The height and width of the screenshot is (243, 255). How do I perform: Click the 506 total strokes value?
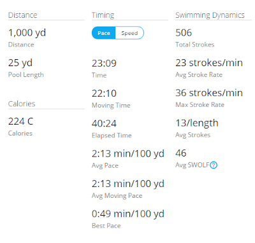[184, 33]
